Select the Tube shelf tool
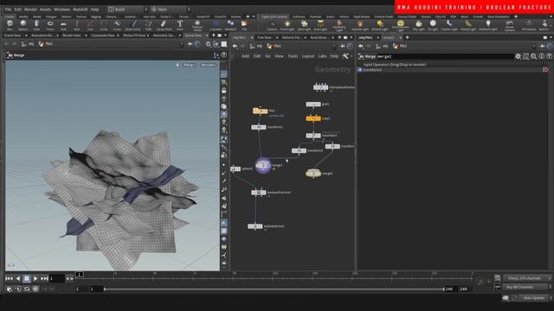 (36, 25)
